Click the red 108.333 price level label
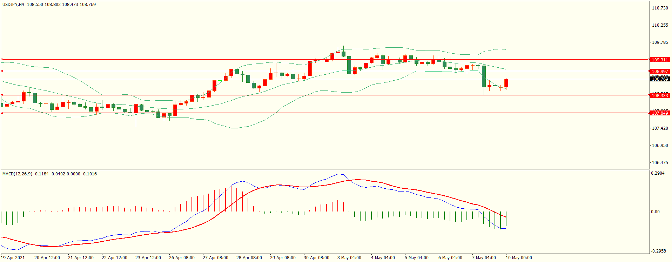Image resolution: width=672 pixels, height=262 pixels. pos(660,96)
